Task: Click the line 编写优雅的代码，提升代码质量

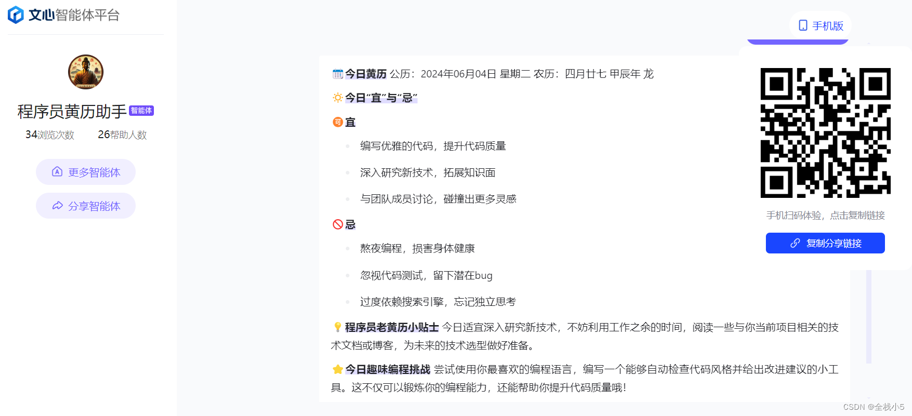Action: (433, 146)
